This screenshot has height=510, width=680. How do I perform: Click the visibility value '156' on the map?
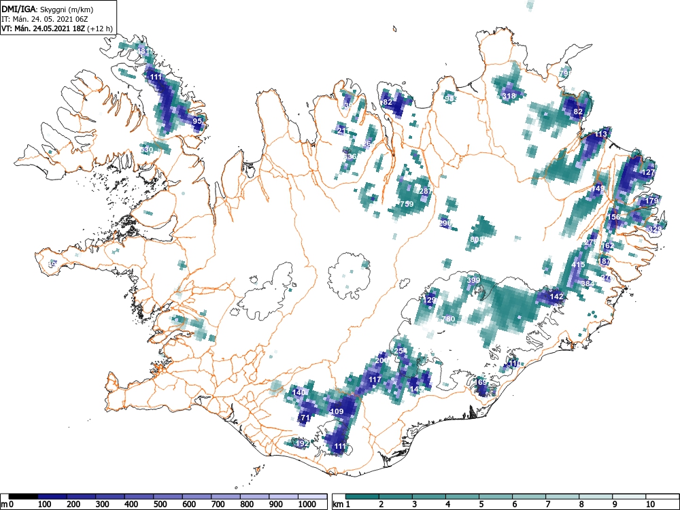[613, 217]
